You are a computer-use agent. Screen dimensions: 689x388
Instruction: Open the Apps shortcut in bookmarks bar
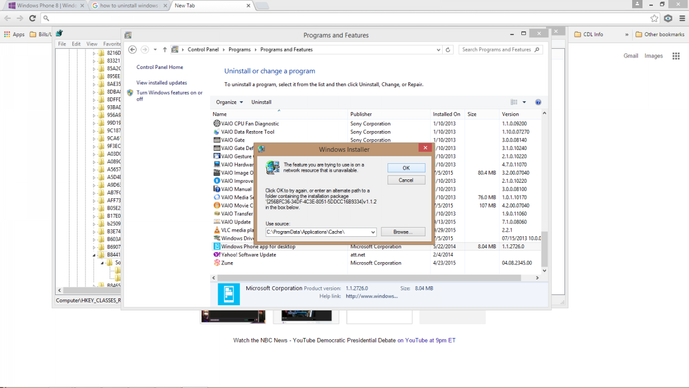click(x=14, y=34)
